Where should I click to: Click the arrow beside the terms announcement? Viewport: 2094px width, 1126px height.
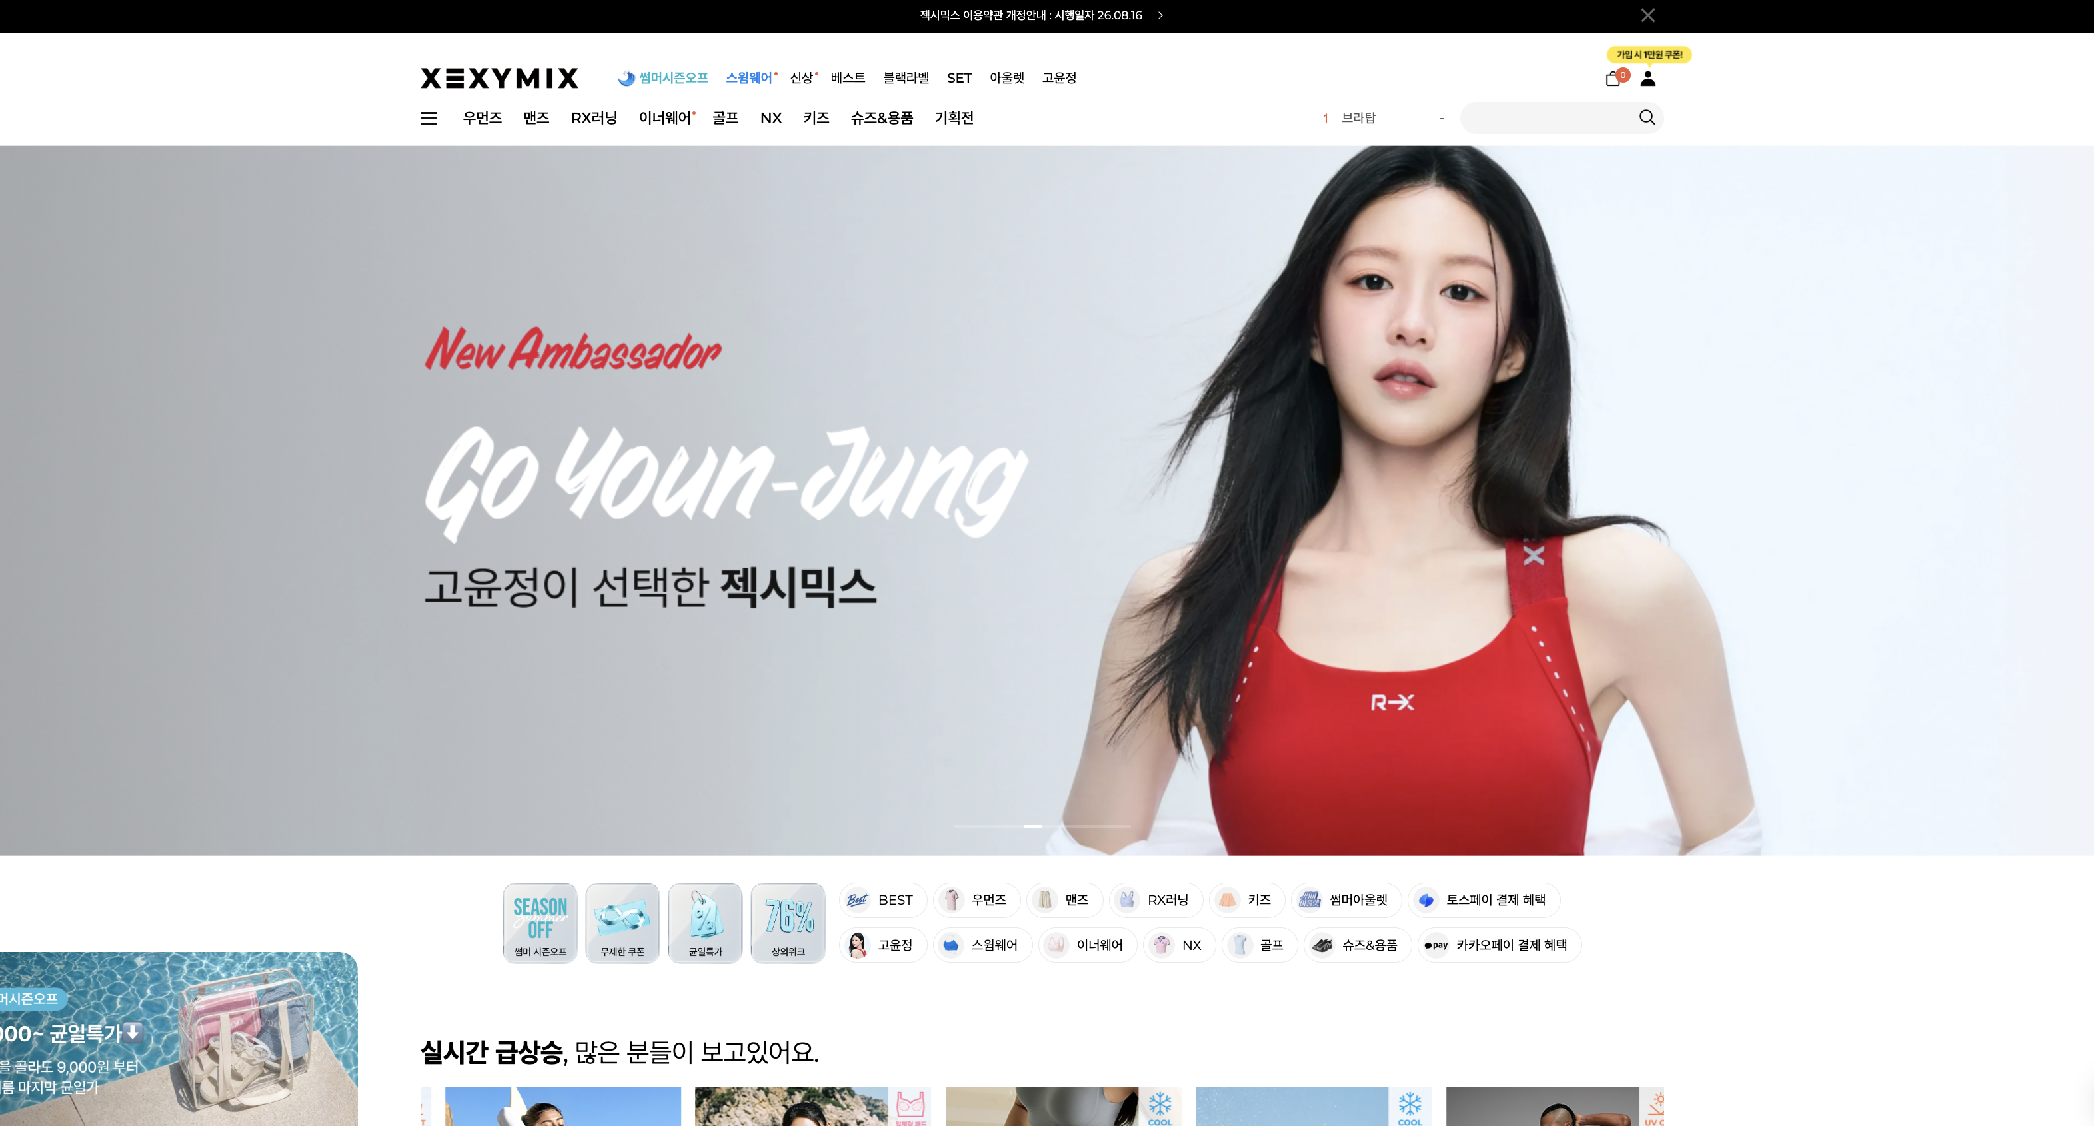[x=1160, y=15]
